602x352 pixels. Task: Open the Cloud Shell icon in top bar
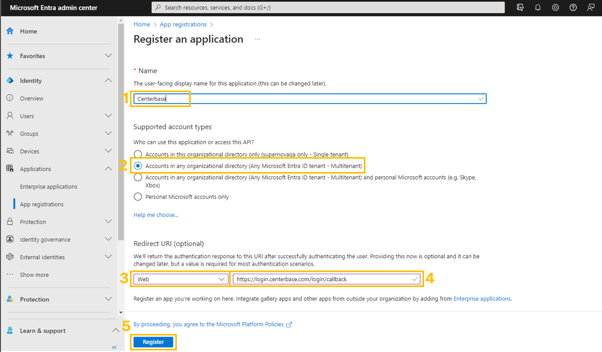[520, 7]
